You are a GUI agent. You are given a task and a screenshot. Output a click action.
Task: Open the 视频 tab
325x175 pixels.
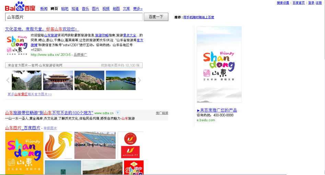[x=106, y=9]
